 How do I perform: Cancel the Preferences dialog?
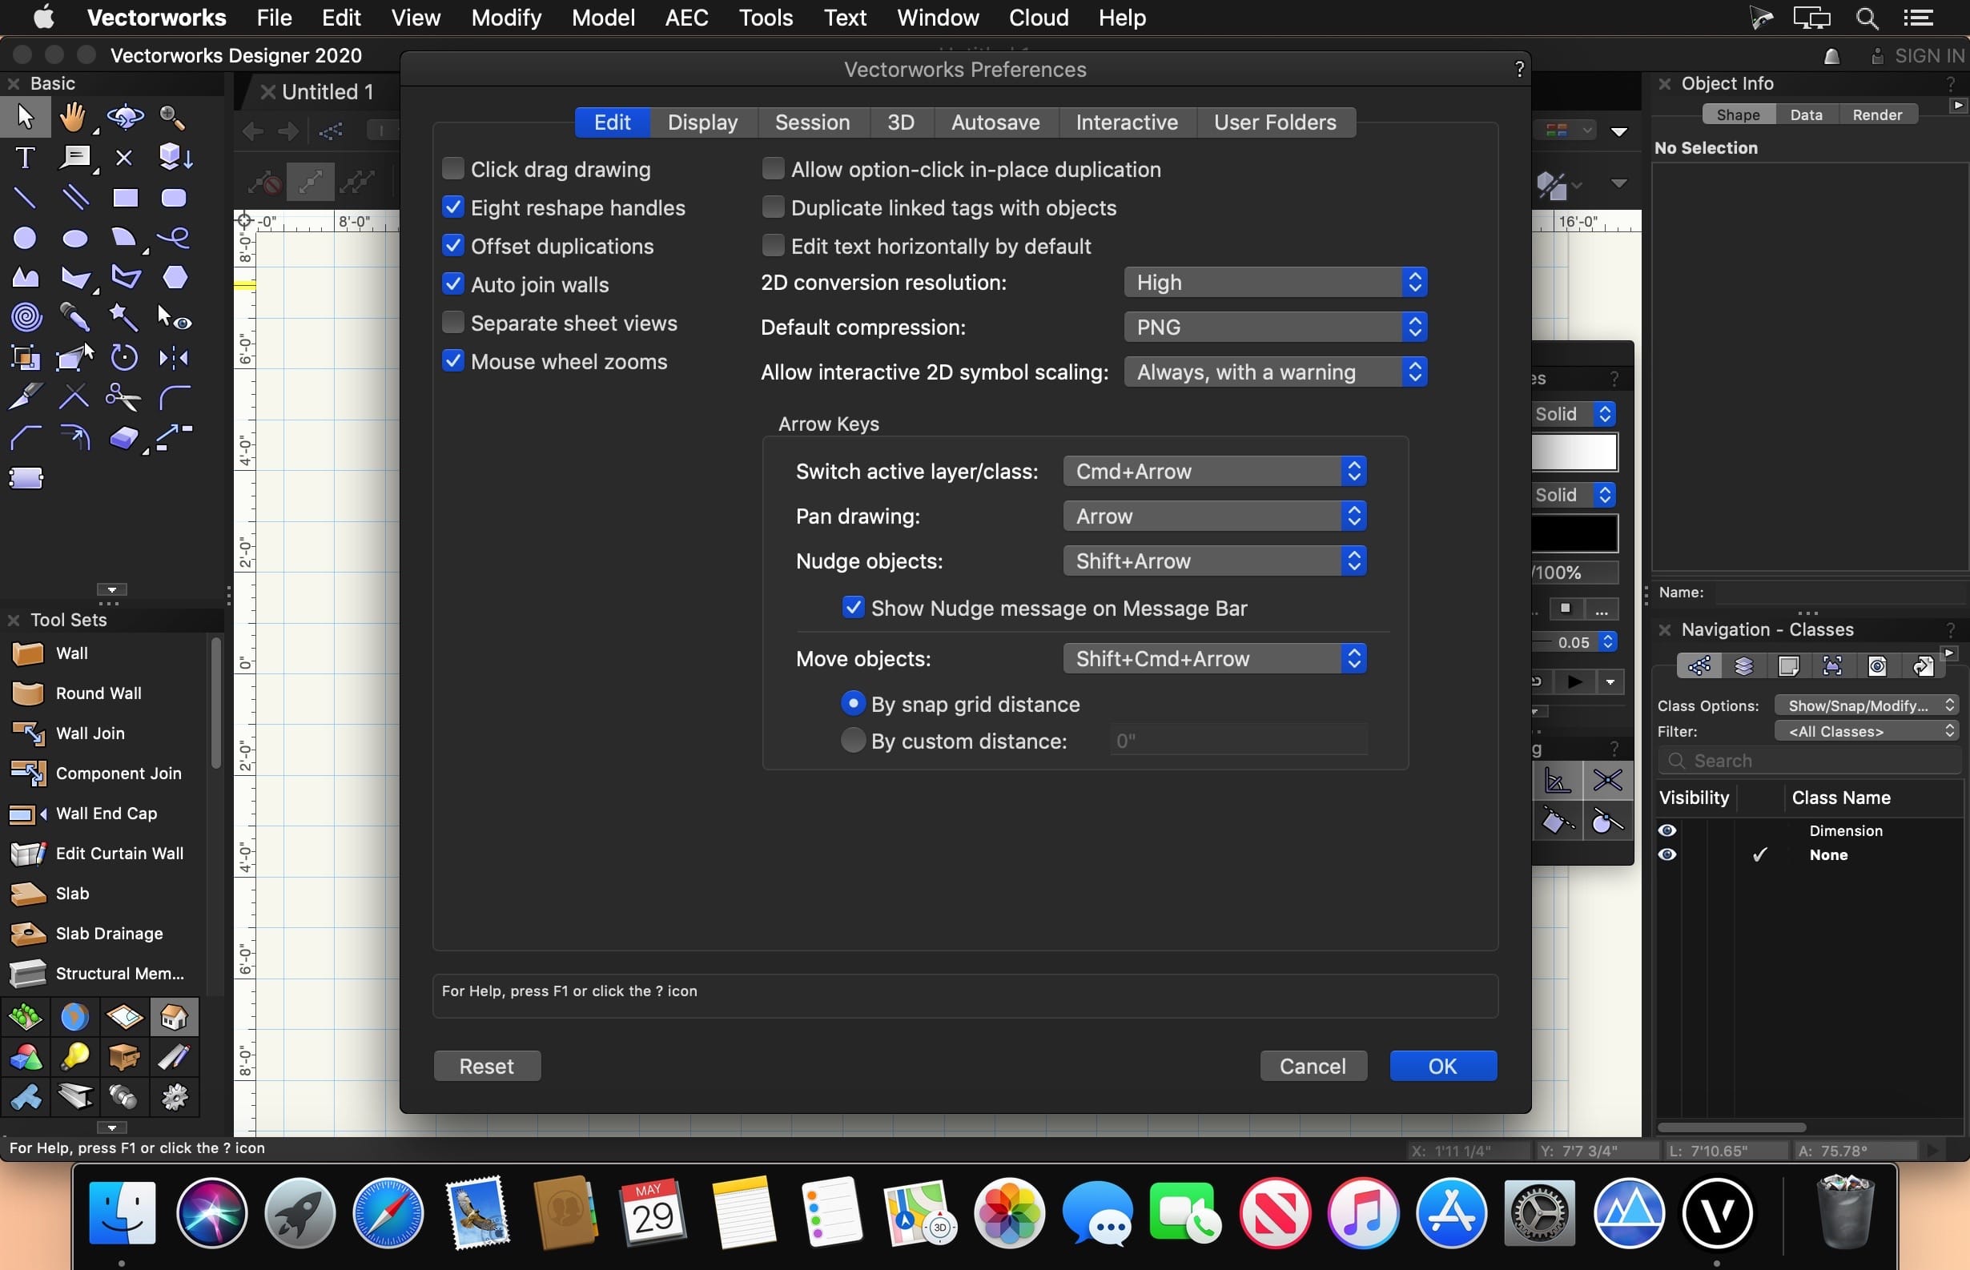[x=1313, y=1067]
